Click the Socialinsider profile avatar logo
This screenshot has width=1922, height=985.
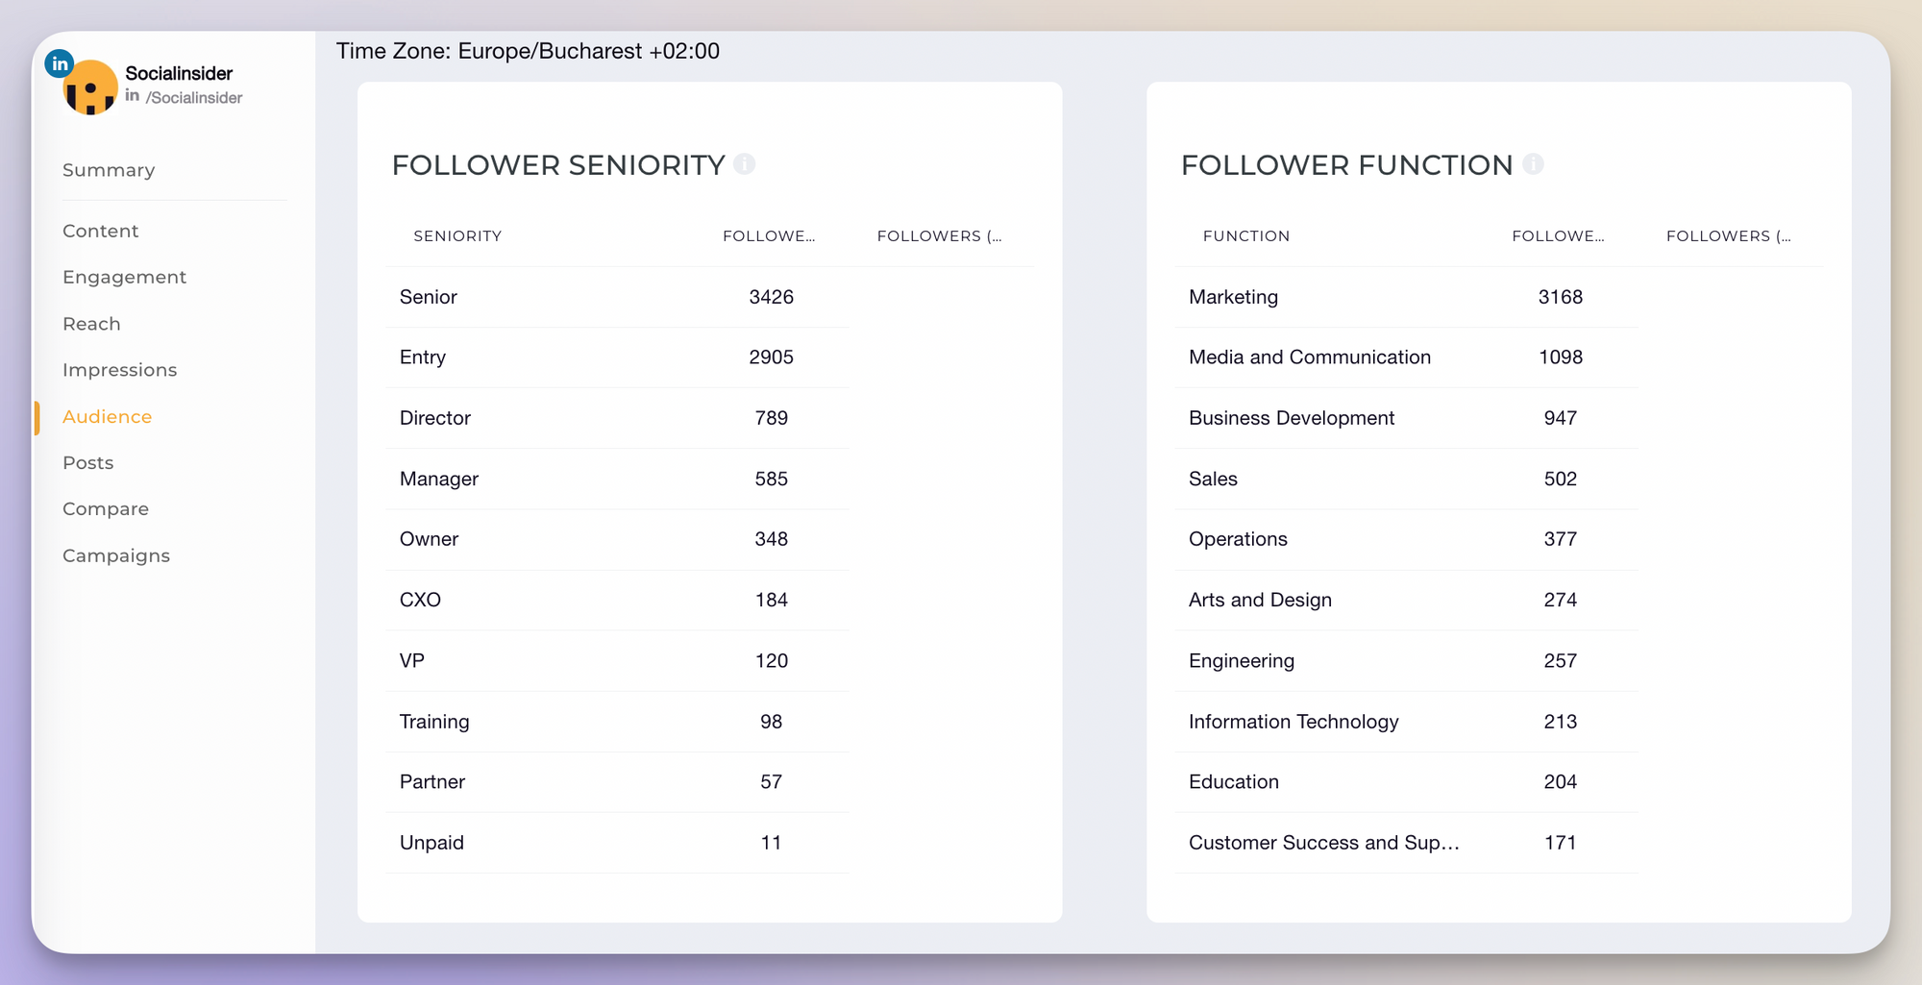pos(90,87)
